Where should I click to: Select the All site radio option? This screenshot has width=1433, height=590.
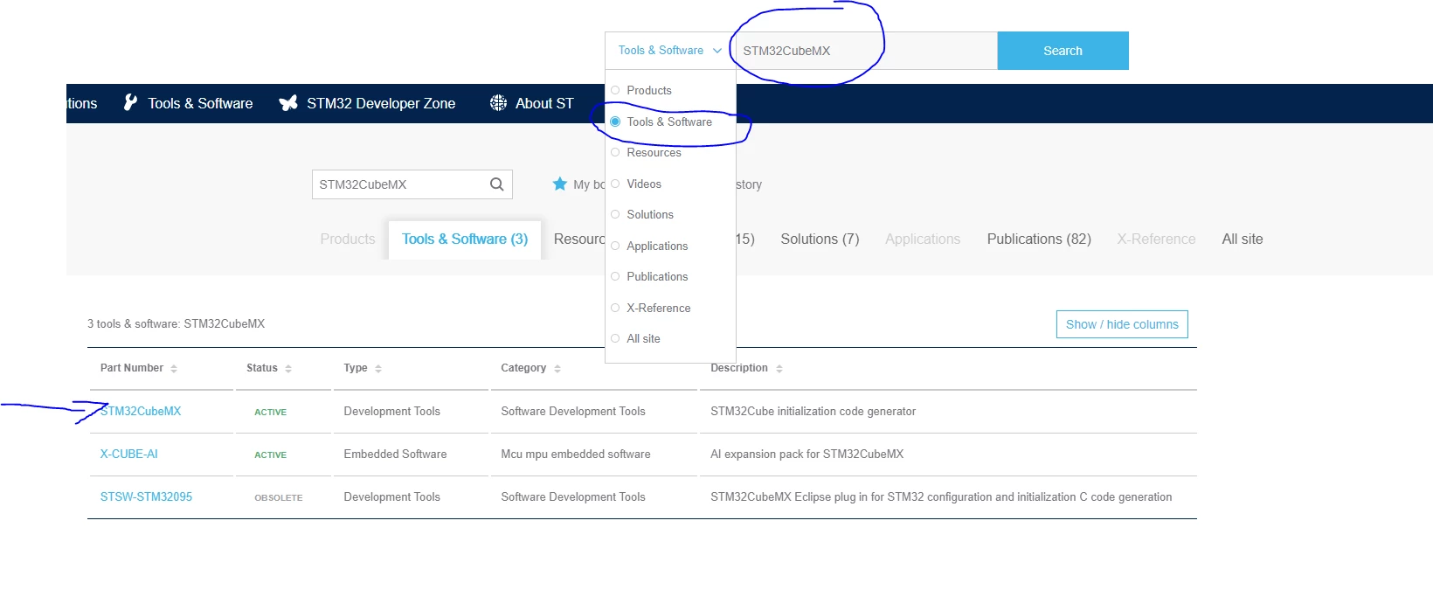point(615,338)
